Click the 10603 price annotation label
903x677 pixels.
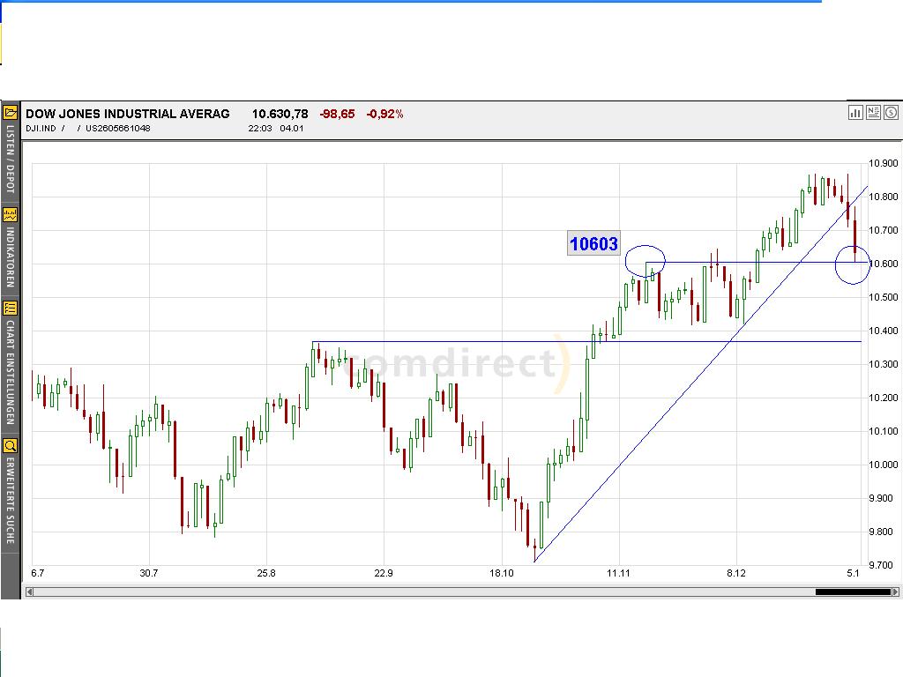click(x=593, y=244)
